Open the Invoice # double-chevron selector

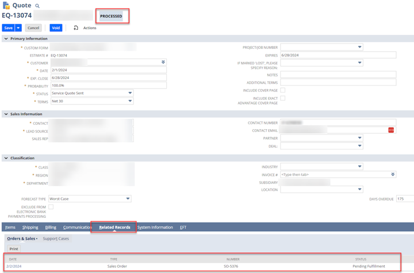pyautogui.click(x=393, y=174)
